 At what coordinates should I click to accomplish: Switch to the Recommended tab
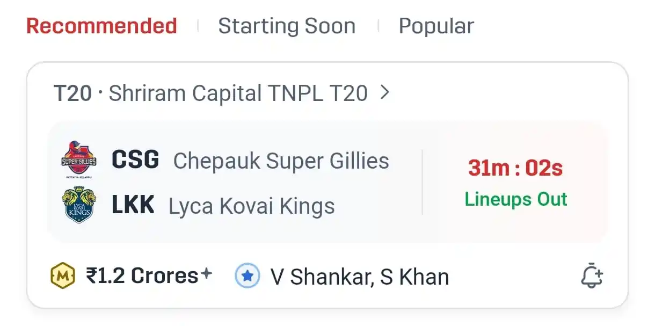point(101,26)
